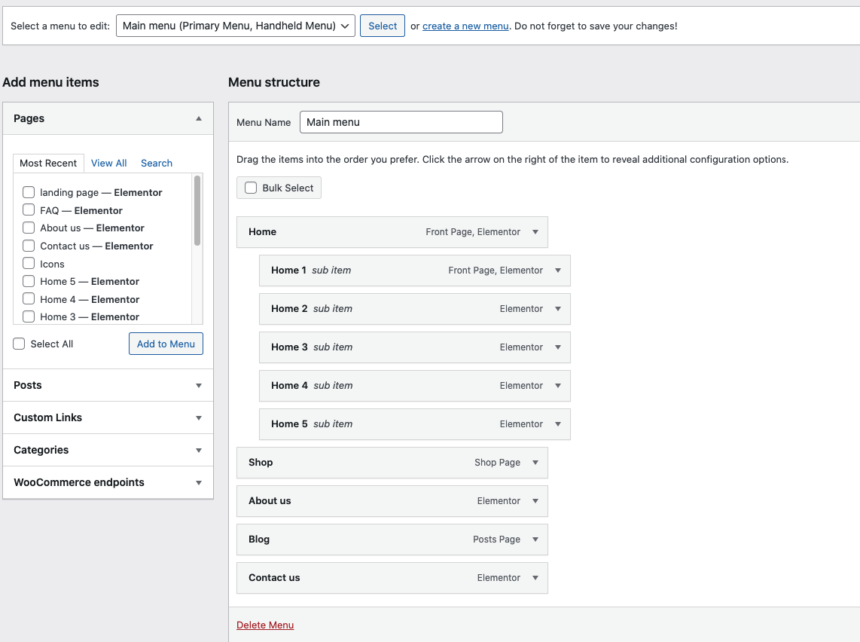Reveal Shop menu item configuration arrow
This screenshot has height=642, width=860.
535,463
